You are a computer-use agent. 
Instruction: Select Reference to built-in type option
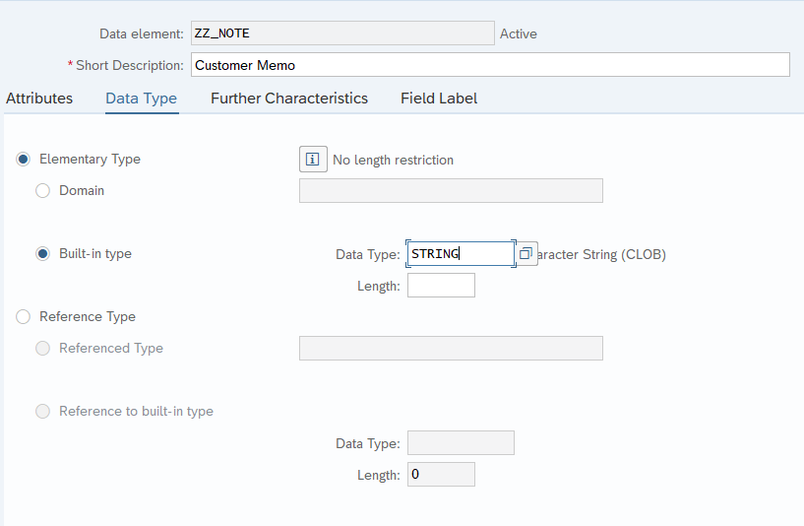tap(42, 411)
